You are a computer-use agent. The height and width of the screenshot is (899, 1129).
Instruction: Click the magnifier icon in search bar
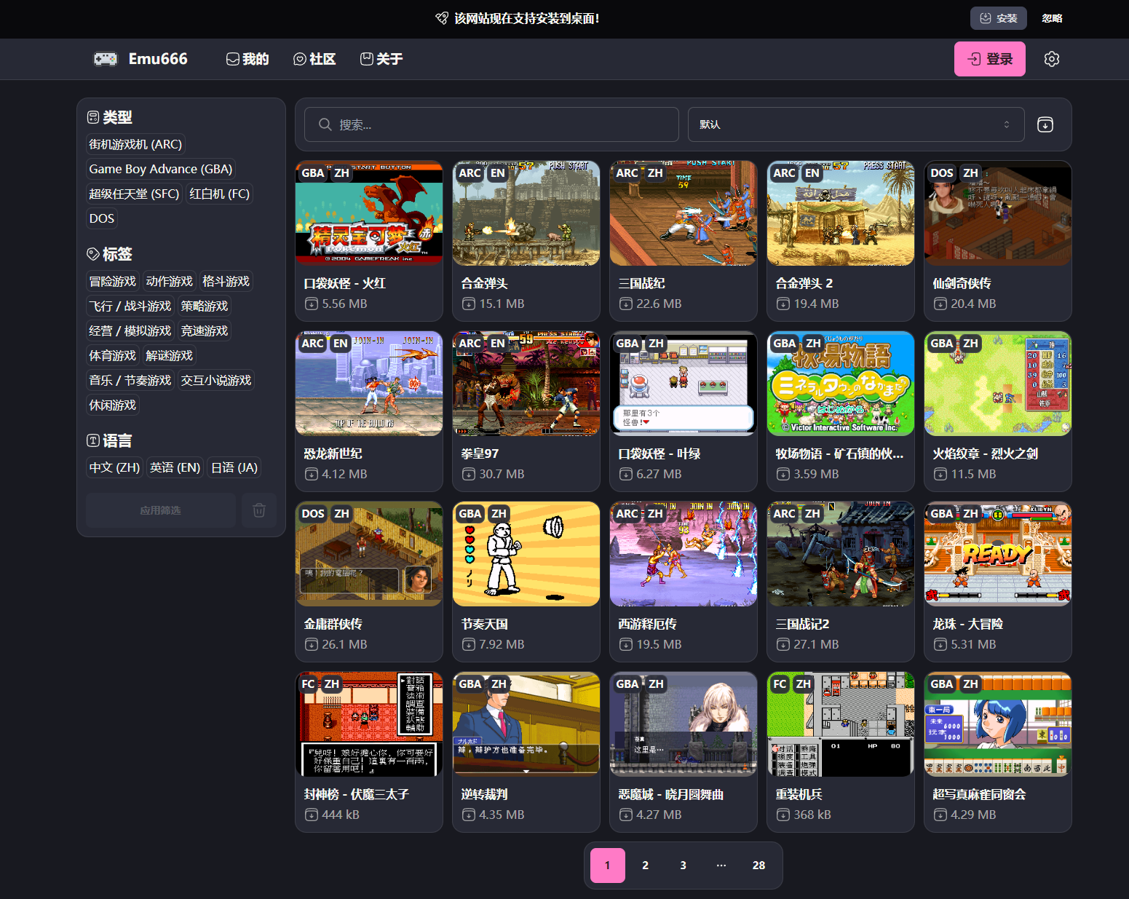coord(325,124)
